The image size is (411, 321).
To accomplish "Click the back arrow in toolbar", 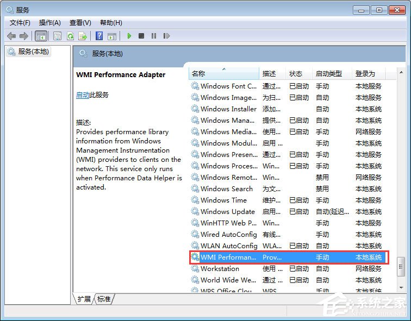I will click(x=11, y=36).
